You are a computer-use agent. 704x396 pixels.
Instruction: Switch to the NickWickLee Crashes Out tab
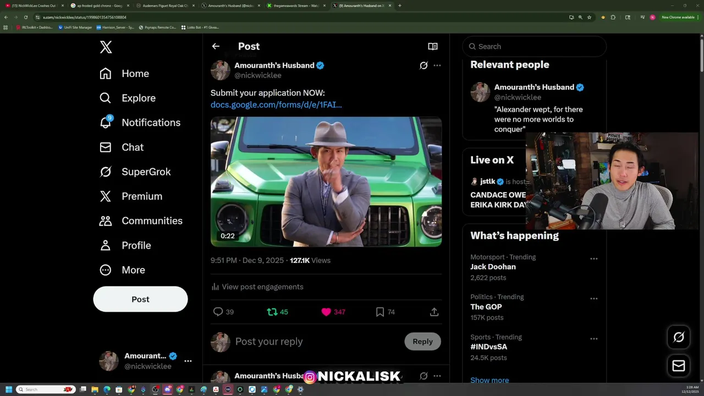tap(33, 5)
